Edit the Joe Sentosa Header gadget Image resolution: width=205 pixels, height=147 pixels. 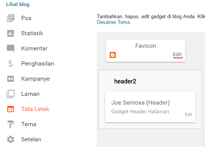[188, 114]
